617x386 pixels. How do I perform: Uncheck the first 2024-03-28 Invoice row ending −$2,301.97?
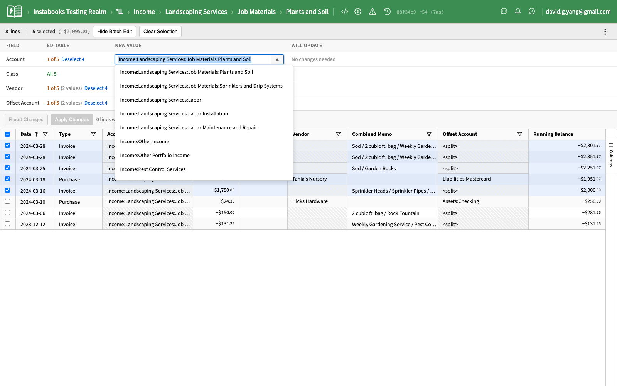tap(8, 146)
